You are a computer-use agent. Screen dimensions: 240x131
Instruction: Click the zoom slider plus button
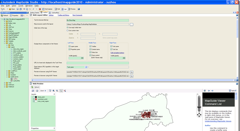199,97
